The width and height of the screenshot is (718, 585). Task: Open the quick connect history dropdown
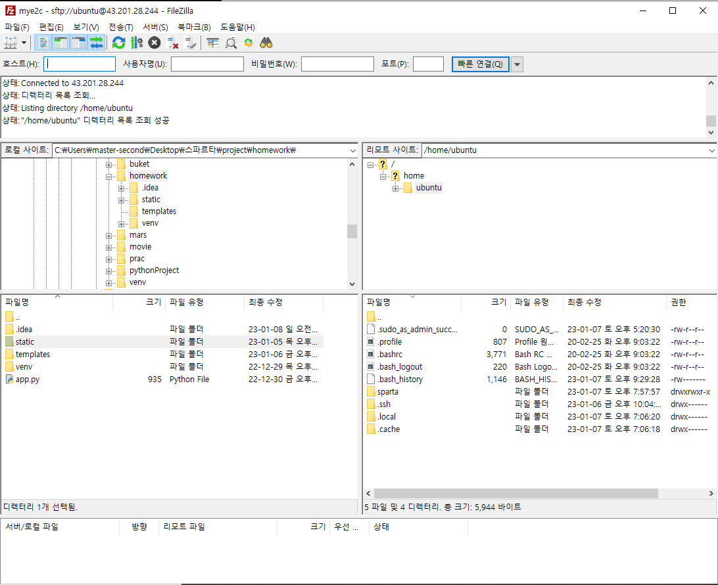517,64
